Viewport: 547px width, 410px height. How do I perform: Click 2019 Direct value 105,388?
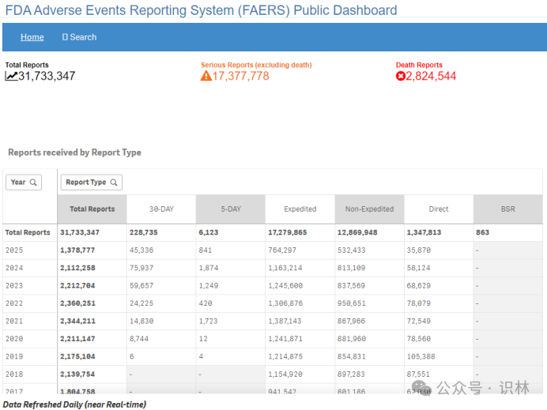[421, 356]
